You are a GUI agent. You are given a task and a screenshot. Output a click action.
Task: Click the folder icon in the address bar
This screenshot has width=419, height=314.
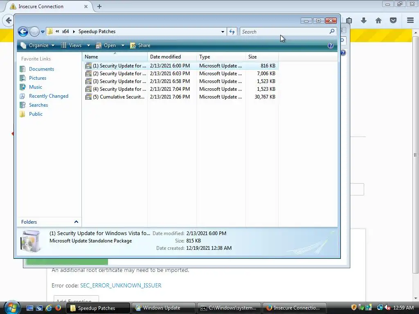(x=50, y=31)
